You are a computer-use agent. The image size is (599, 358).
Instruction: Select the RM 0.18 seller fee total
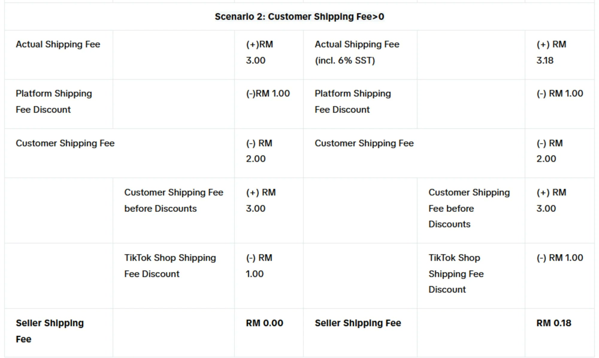554,323
